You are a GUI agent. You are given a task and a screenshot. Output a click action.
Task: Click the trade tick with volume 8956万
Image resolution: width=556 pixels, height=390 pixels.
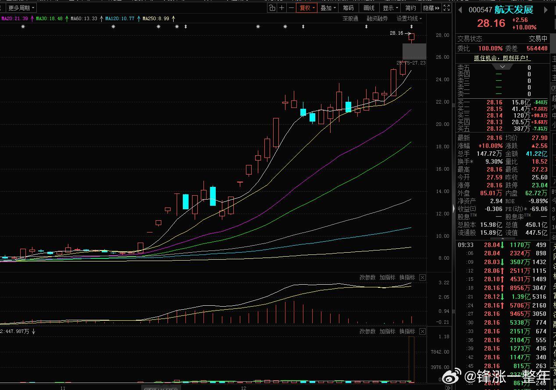click(502, 288)
